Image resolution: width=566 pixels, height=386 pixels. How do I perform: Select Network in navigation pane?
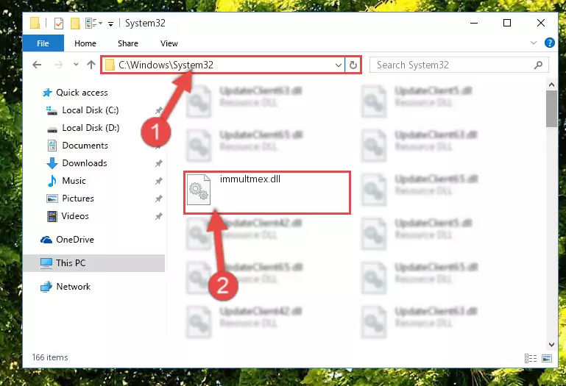click(x=73, y=287)
